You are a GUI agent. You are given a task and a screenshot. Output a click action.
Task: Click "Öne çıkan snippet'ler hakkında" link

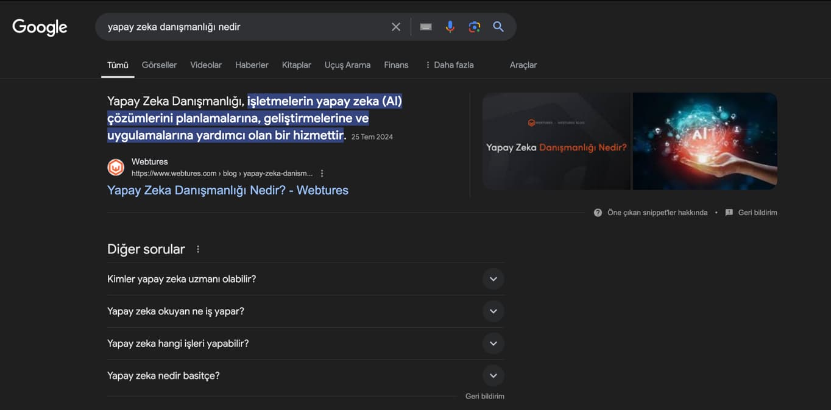tap(657, 213)
